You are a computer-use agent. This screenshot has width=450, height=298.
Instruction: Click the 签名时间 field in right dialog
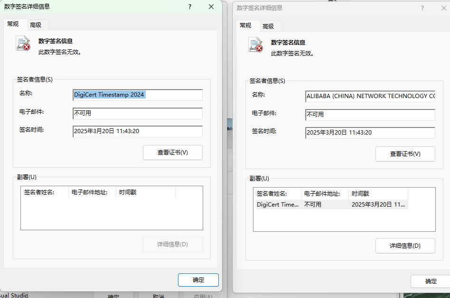pyautogui.click(x=370, y=133)
